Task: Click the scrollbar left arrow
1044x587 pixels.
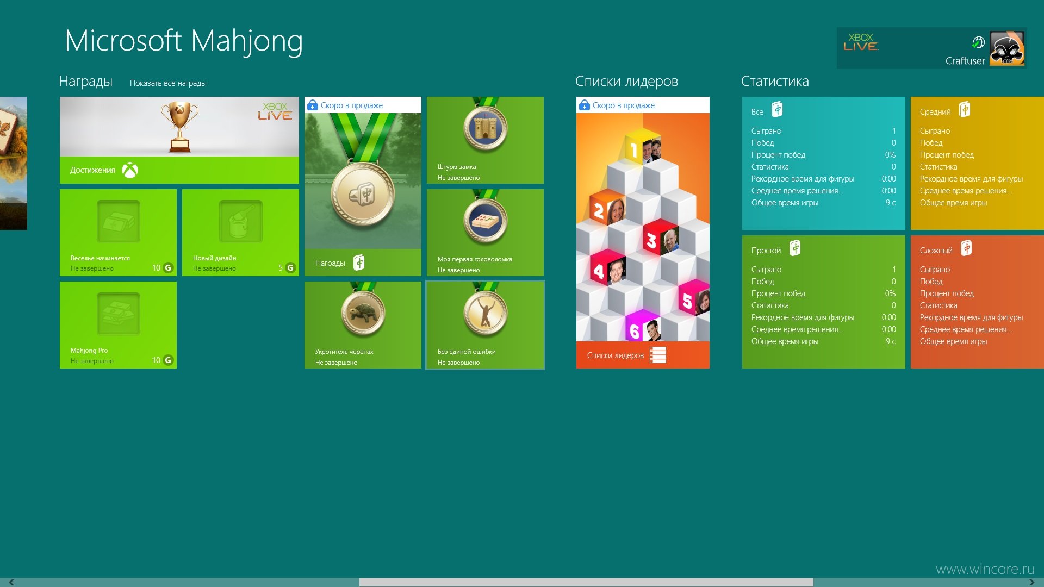Action: click(x=11, y=582)
